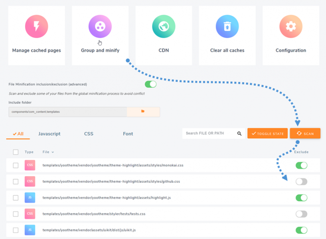The image size is (326, 239).
Task: Open the CDN globe icon
Action: [x=164, y=26]
